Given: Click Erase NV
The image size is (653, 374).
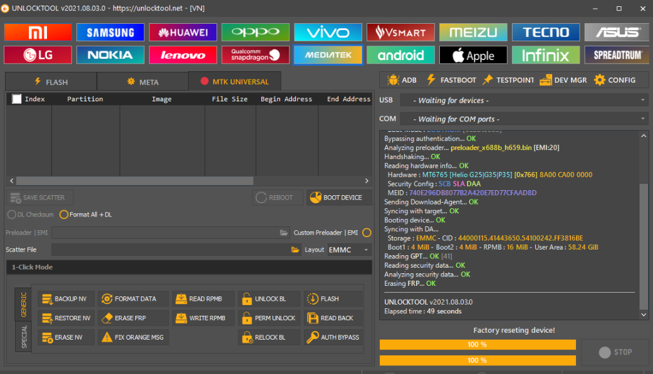Looking at the screenshot, I should (66, 337).
